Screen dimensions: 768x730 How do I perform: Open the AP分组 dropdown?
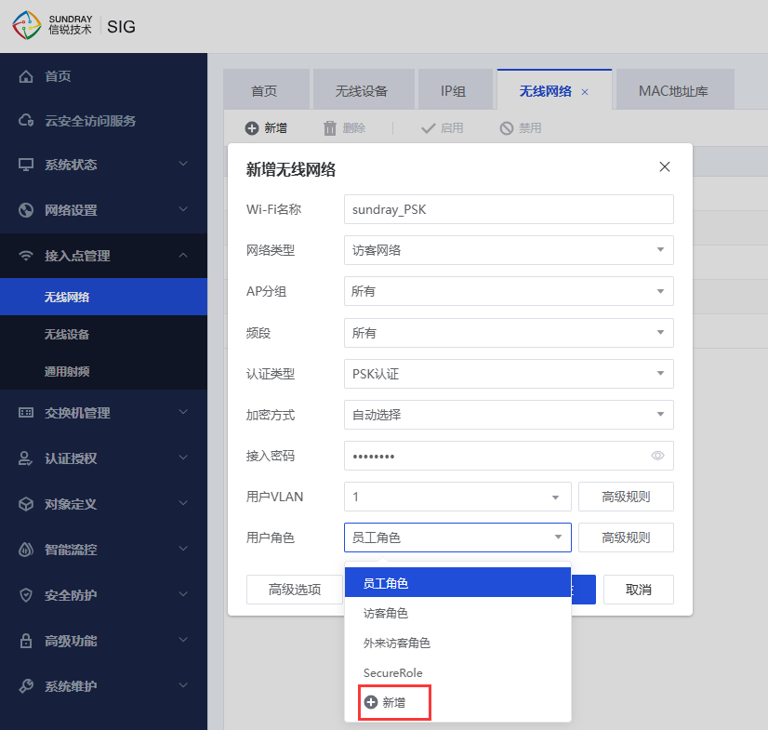(509, 291)
